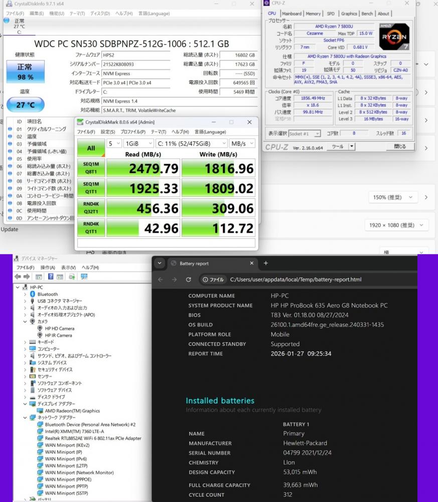Open the 1920 × 1080 (推奨) resolution dropdown
Image resolution: width=438 pixels, height=502 pixels.
(396, 225)
